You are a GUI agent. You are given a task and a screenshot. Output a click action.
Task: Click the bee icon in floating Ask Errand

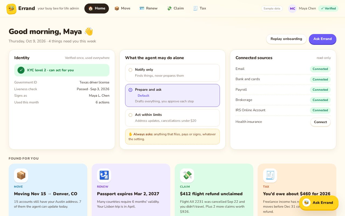tap(306, 202)
